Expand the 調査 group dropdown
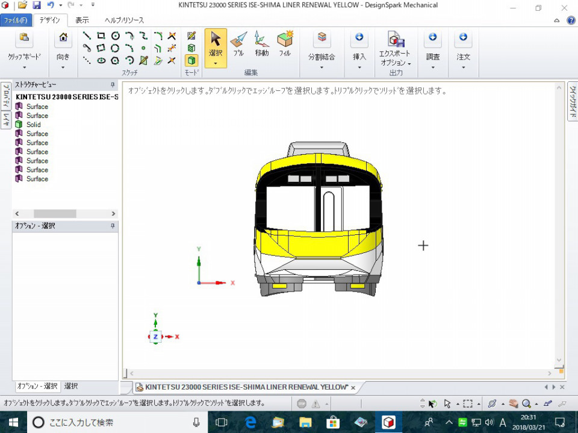 pyautogui.click(x=433, y=67)
